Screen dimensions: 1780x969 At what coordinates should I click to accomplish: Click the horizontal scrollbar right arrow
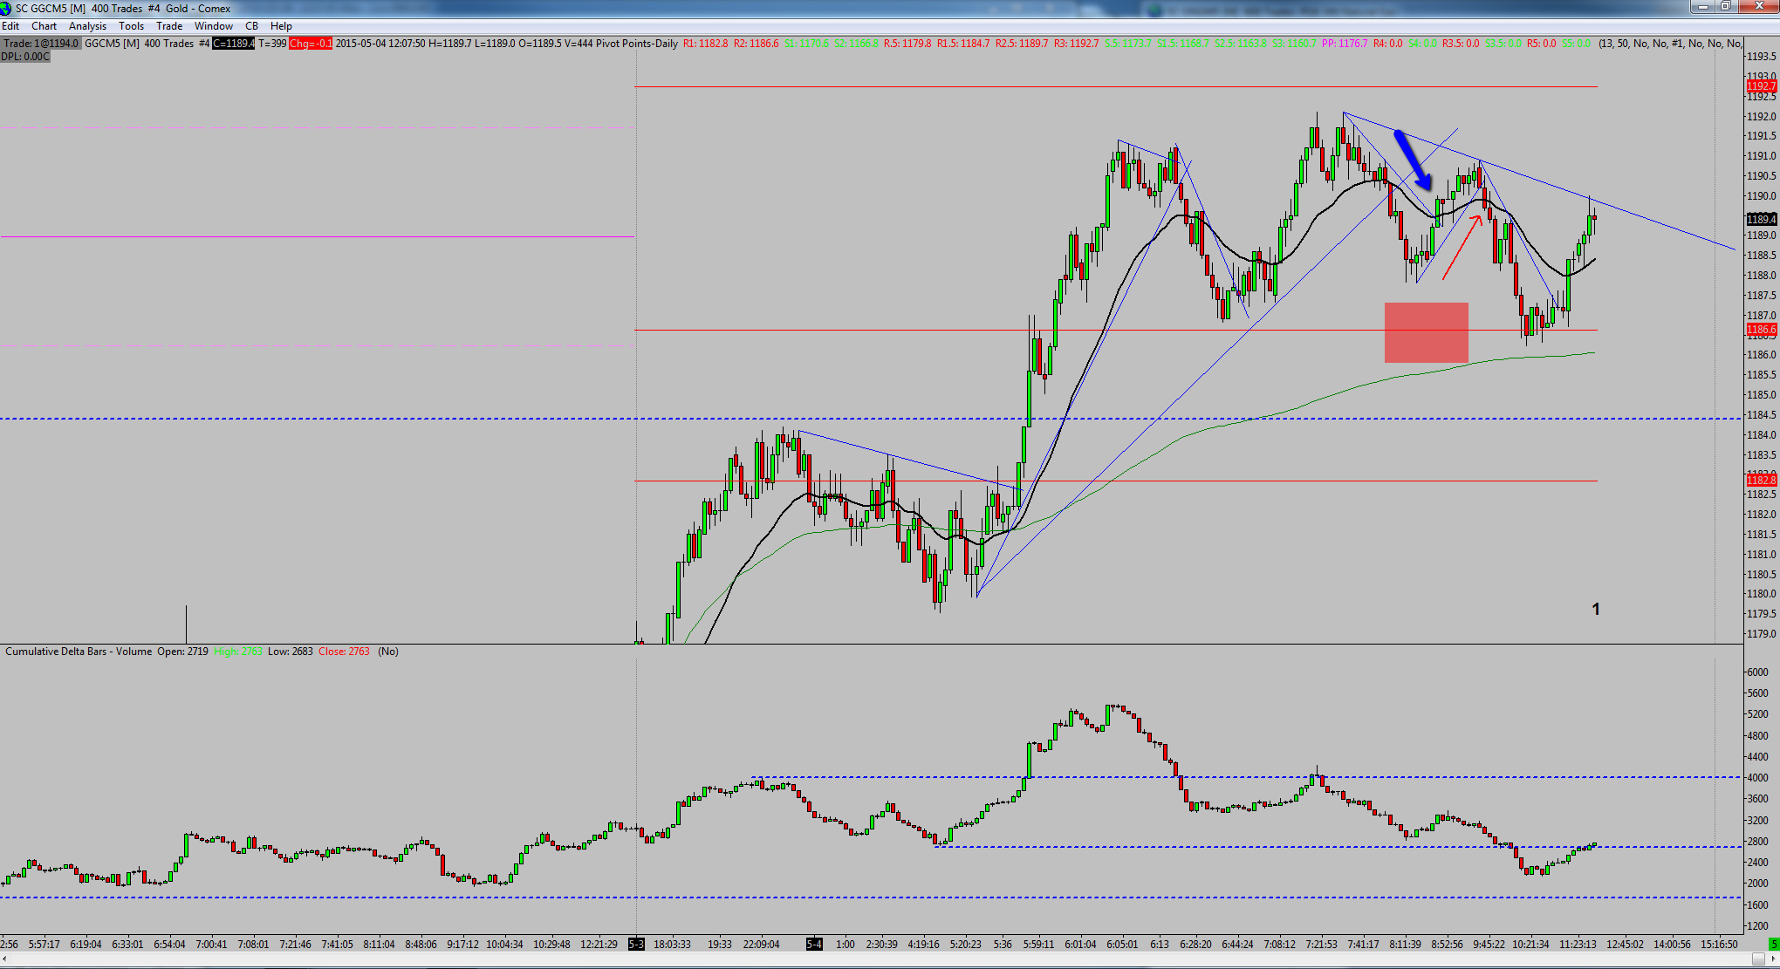1772,959
